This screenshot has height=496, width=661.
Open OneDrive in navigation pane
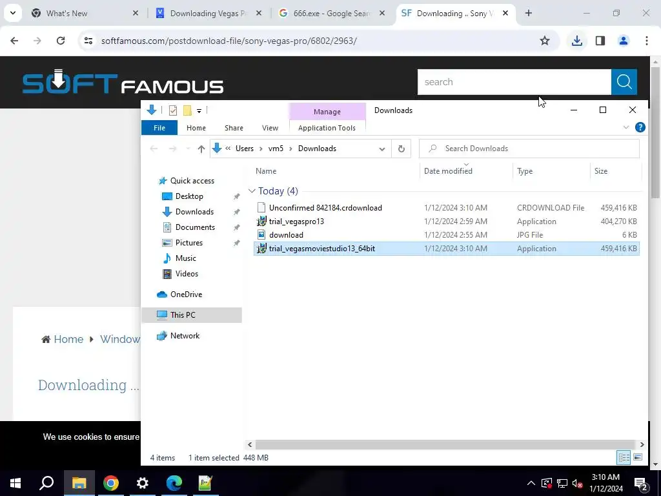[186, 294]
